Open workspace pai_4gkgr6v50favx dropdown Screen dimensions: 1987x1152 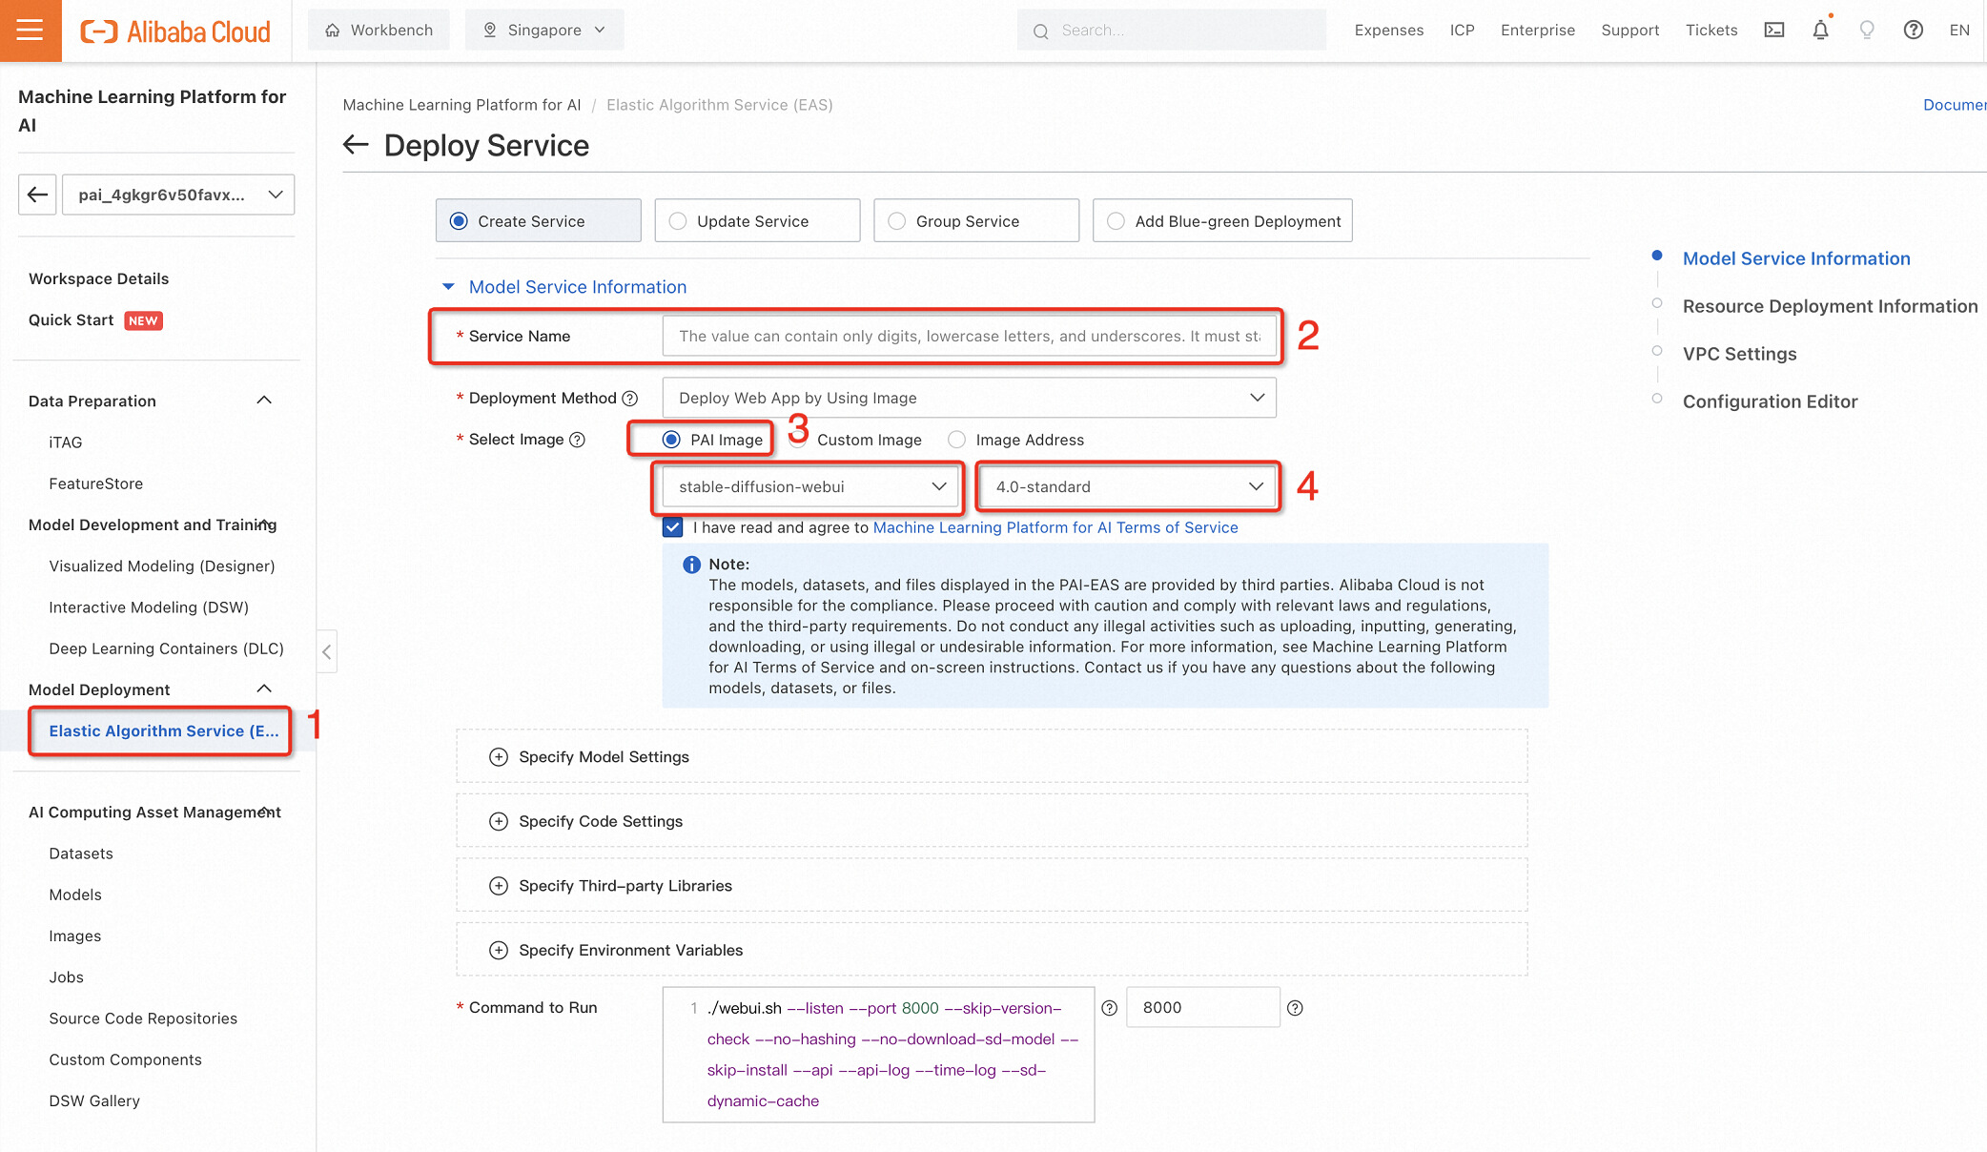[x=178, y=195]
